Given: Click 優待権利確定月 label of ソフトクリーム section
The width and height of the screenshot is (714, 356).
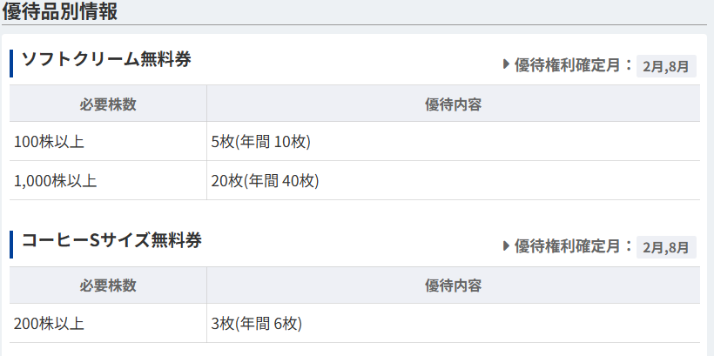Looking at the screenshot, I should click(x=568, y=65).
